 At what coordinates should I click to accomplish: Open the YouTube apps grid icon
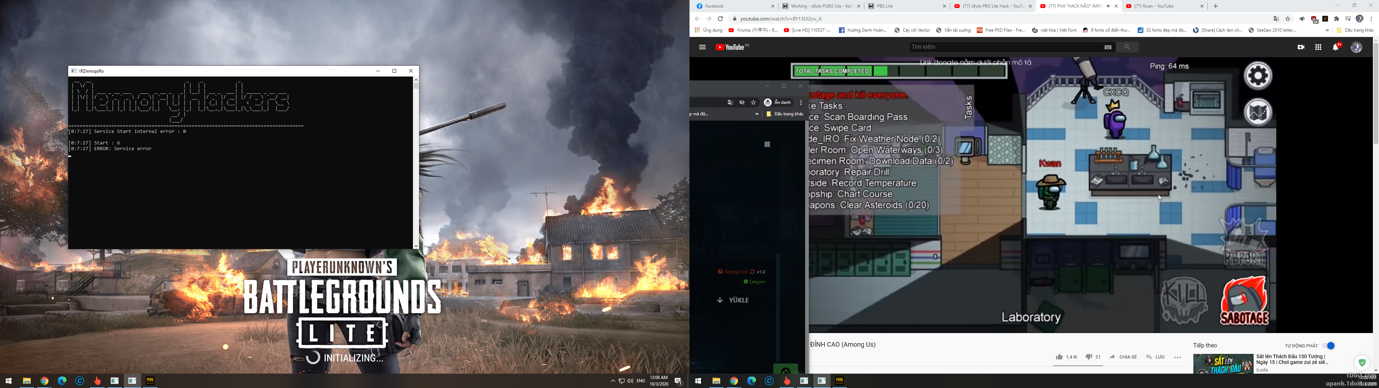1319,47
